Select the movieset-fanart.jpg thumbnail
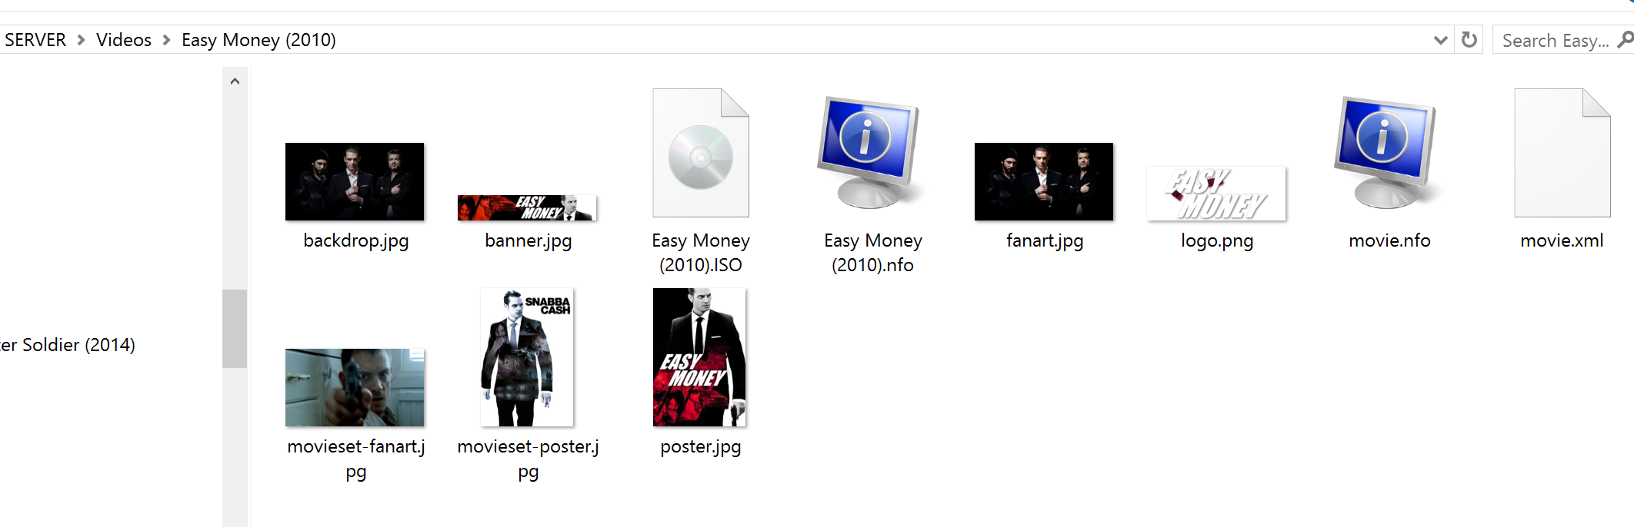 coord(355,387)
